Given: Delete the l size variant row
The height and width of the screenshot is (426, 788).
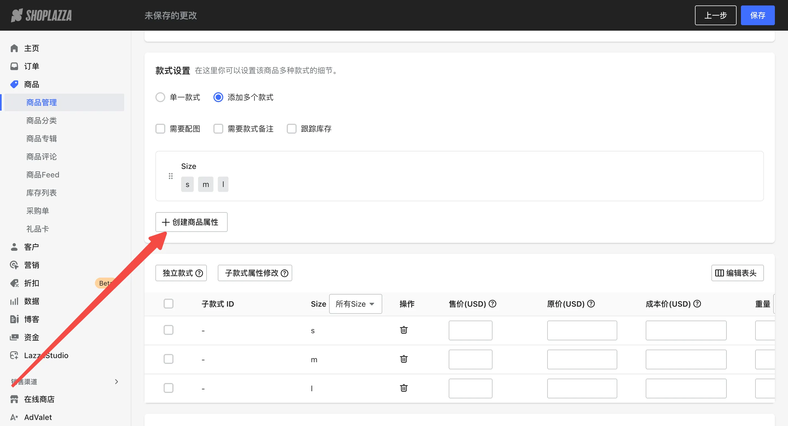Looking at the screenshot, I should [404, 388].
